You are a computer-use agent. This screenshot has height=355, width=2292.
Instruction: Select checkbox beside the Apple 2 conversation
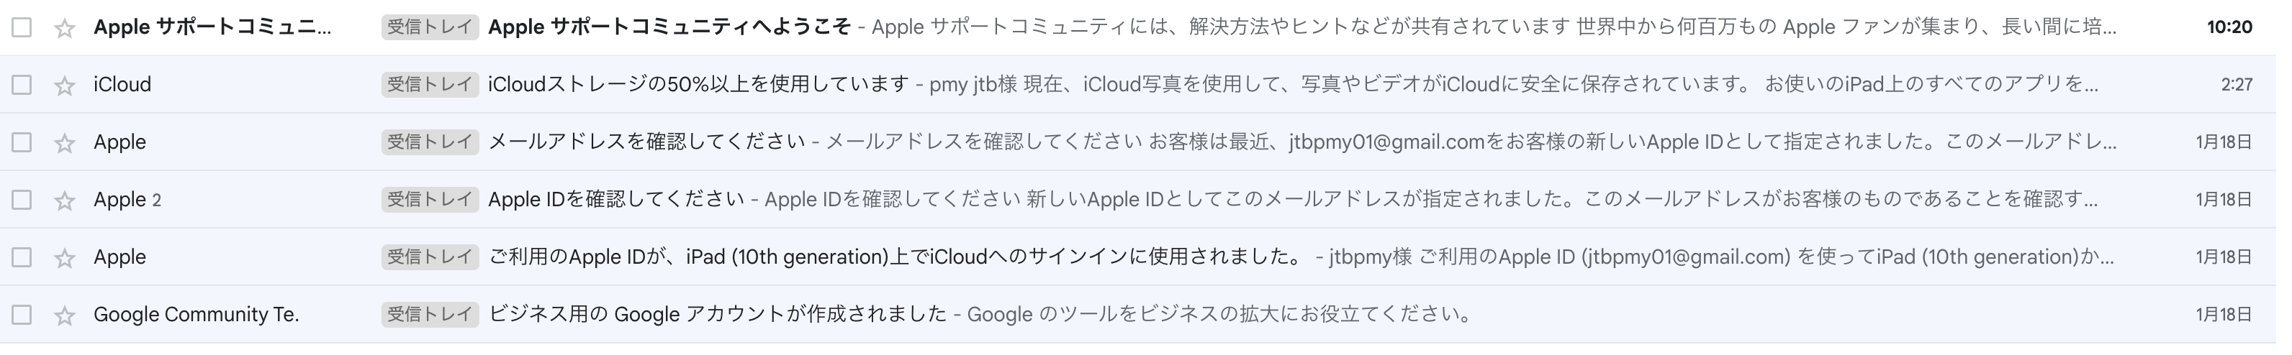pyautogui.click(x=22, y=200)
